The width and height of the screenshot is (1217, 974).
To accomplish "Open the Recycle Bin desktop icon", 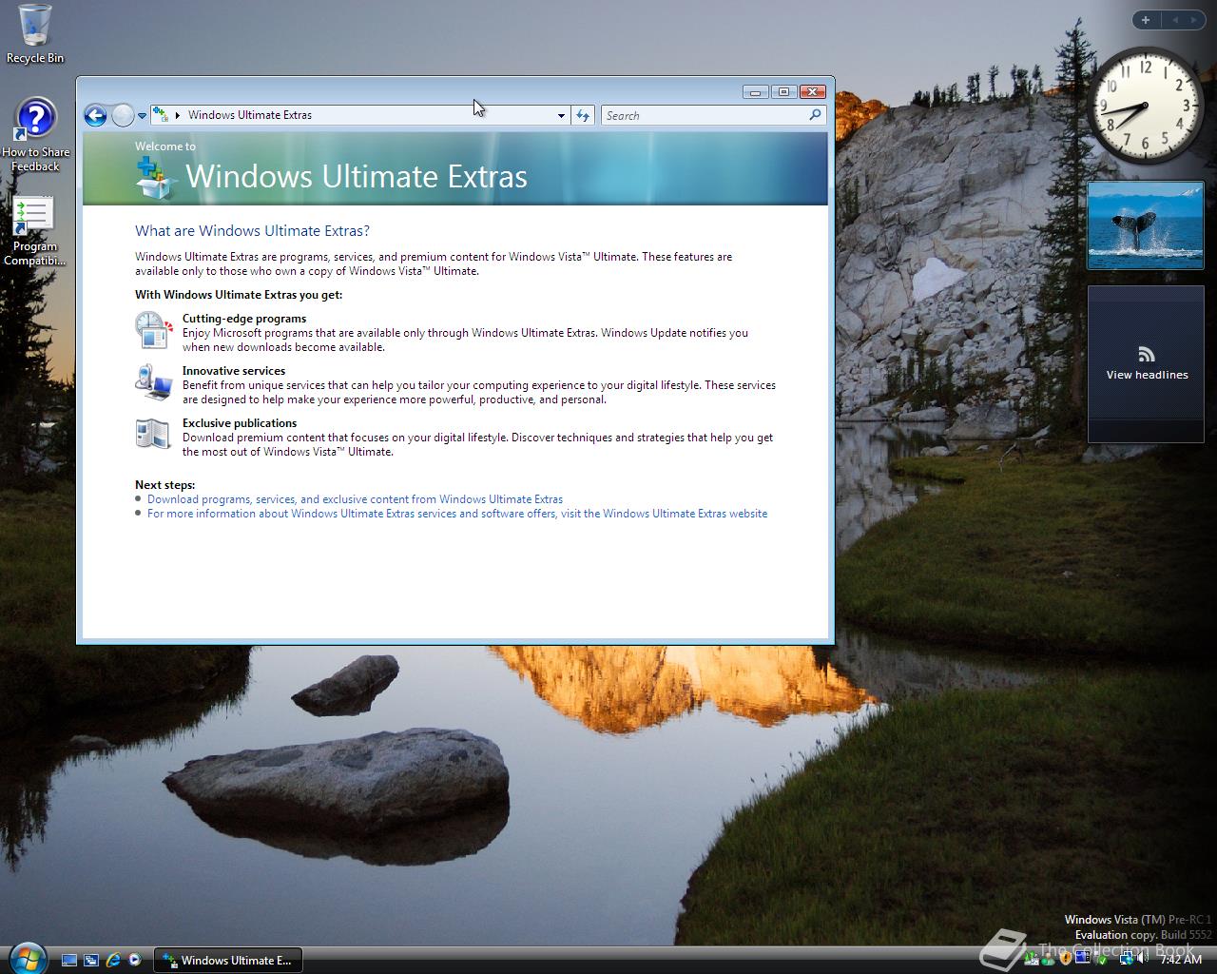I will click(x=35, y=34).
